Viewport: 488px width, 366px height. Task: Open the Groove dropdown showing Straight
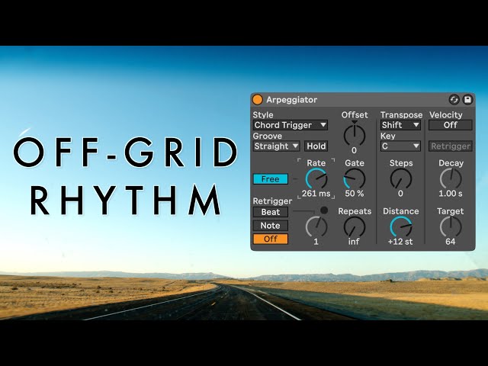[276, 146]
